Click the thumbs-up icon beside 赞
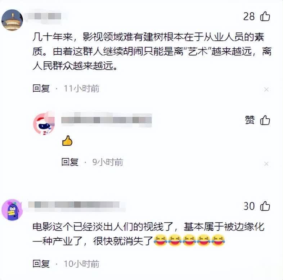Image resolution: width=283 pixels, height=280 pixels. point(265,120)
